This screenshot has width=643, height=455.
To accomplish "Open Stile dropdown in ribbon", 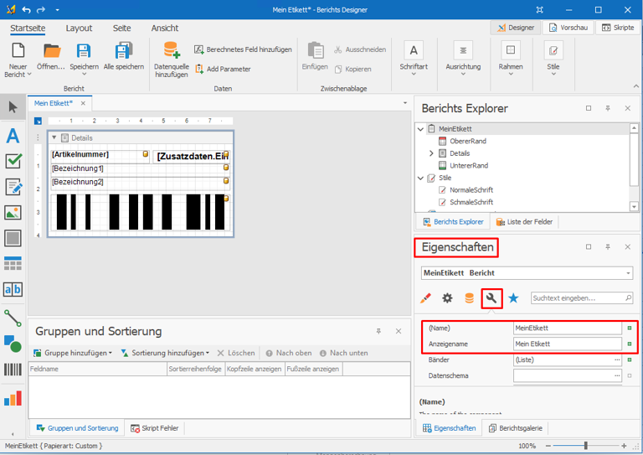I will coord(553,75).
